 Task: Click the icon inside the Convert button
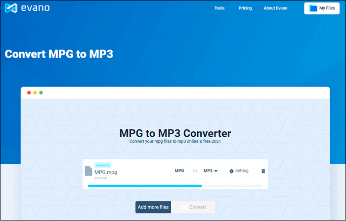coord(183,207)
